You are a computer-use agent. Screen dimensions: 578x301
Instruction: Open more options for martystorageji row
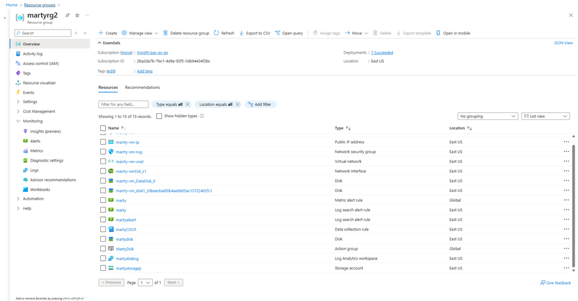coord(566,268)
